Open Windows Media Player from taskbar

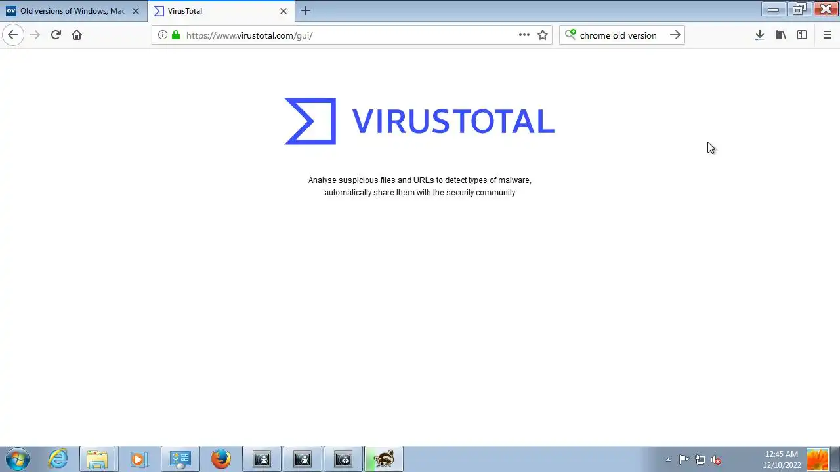(138, 459)
